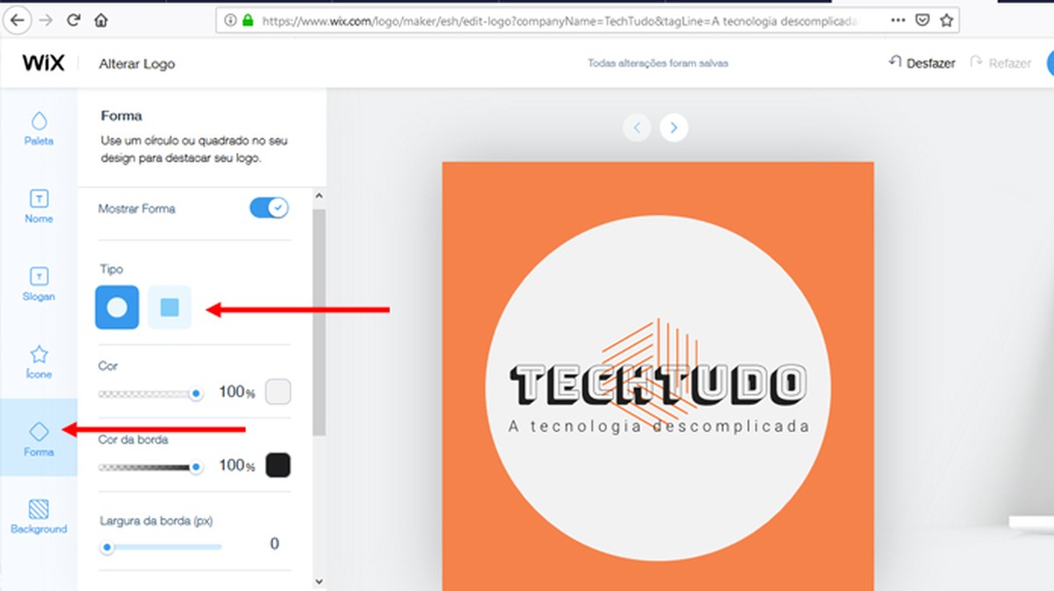Go back with the browser back arrow
Screen dimensions: 1054x591
click(17, 19)
